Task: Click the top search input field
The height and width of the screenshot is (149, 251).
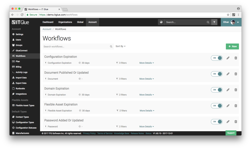Action: [x=186, y=22]
